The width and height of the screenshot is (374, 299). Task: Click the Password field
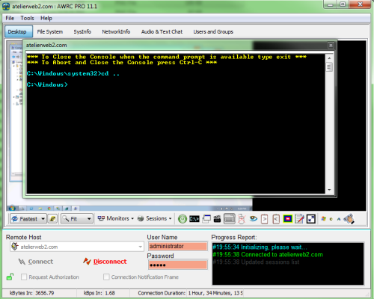pyautogui.click(x=178, y=265)
